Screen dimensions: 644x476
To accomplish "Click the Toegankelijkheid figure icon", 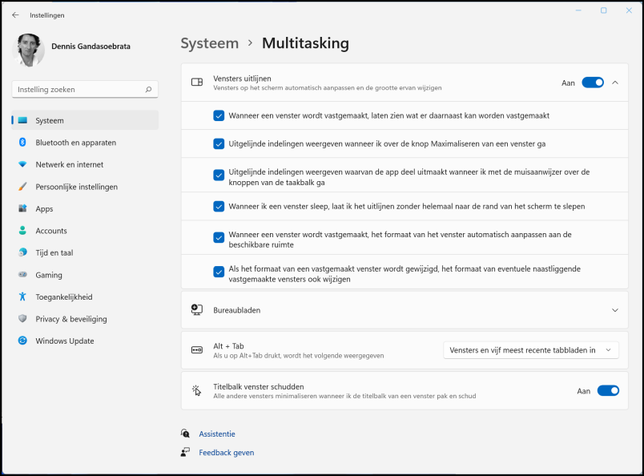I will [x=22, y=296].
